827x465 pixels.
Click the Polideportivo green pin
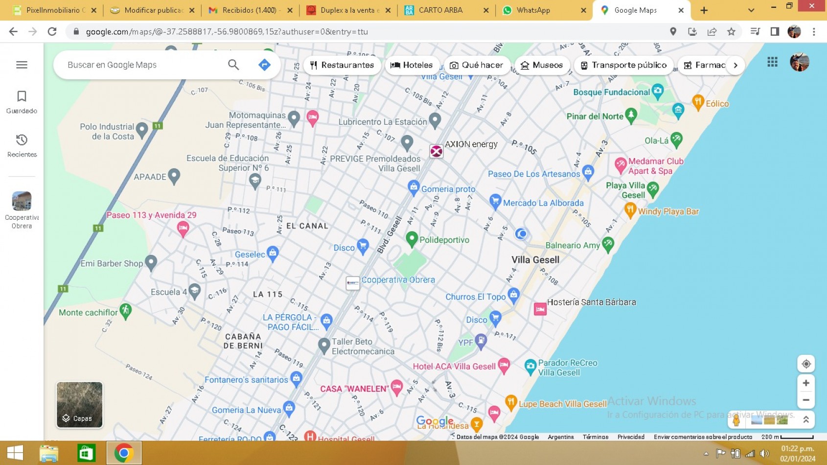coord(412,239)
